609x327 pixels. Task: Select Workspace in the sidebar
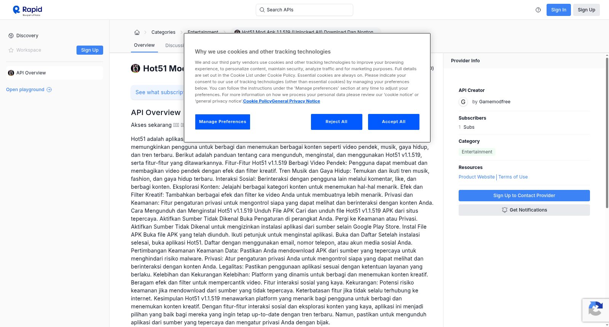tap(29, 50)
